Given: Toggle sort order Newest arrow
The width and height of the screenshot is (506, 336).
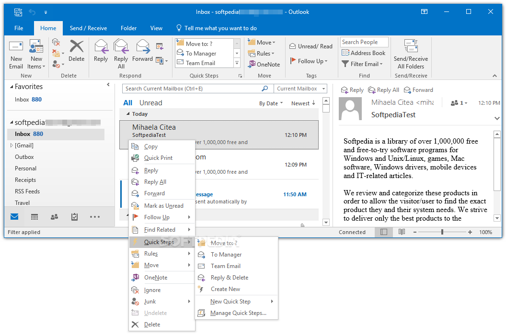Looking at the screenshot, I should coord(303,103).
